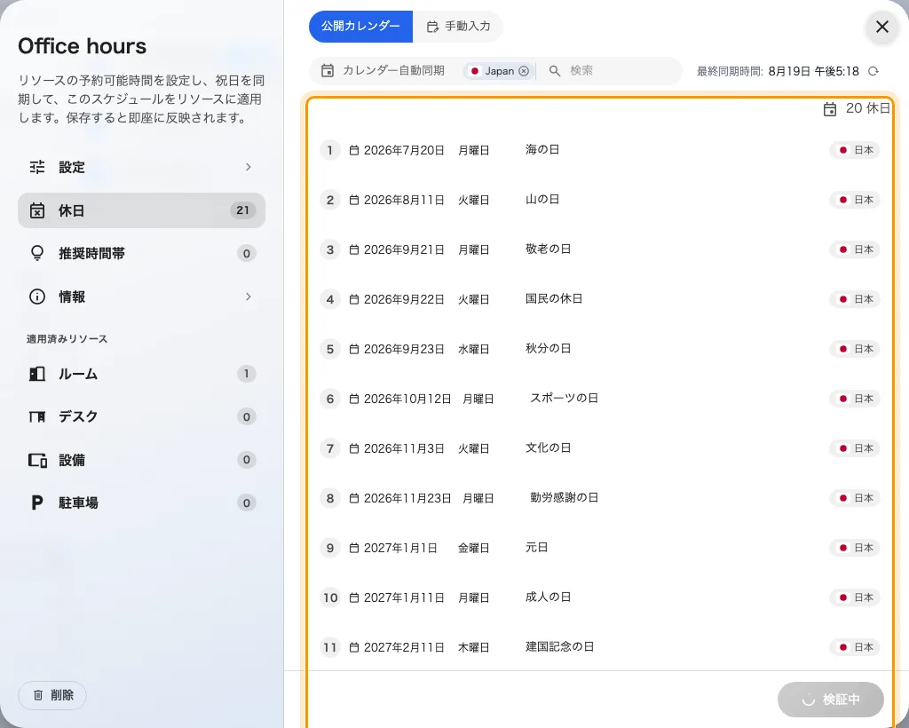This screenshot has width=909, height=728.
Task: Remove the Japan calendar chip
Action: pyautogui.click(x=524, y=71)
